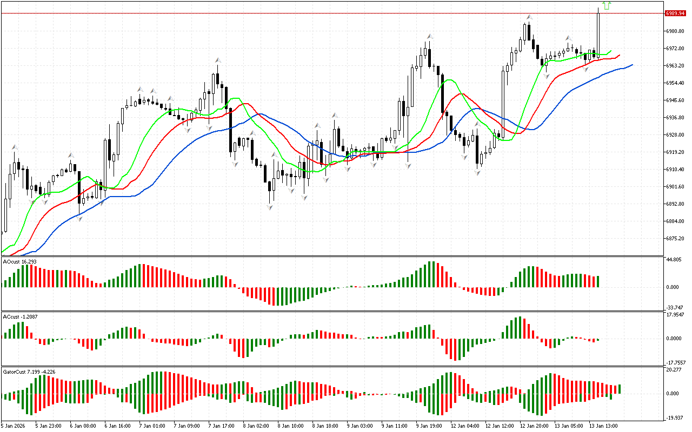Click the GatorCust 7.199 -4.226 label

point(29,372)
